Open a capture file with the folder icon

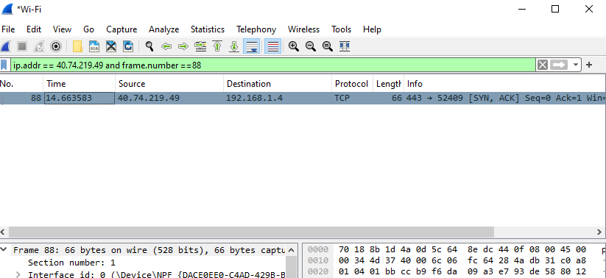(x=77, y=47)
